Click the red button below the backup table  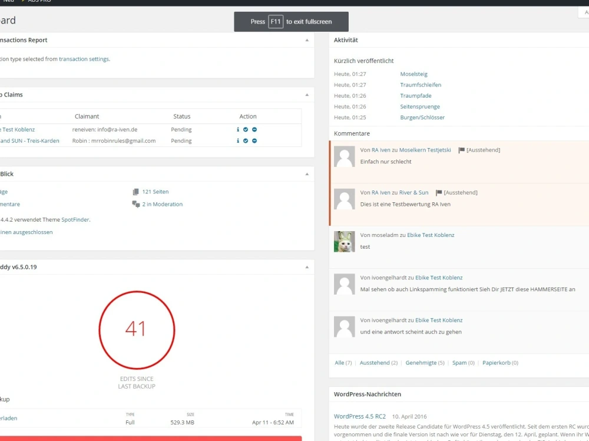[x=151, y=439]
